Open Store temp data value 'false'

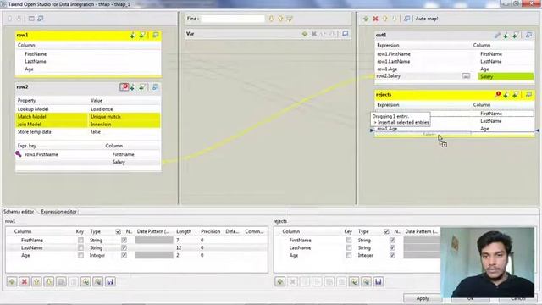[x=96, y=132]
